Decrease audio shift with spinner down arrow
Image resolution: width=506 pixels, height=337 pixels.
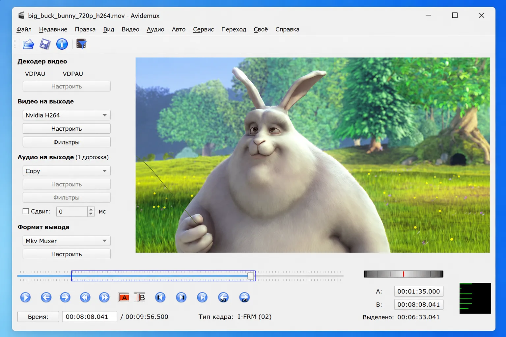(91, 214)
